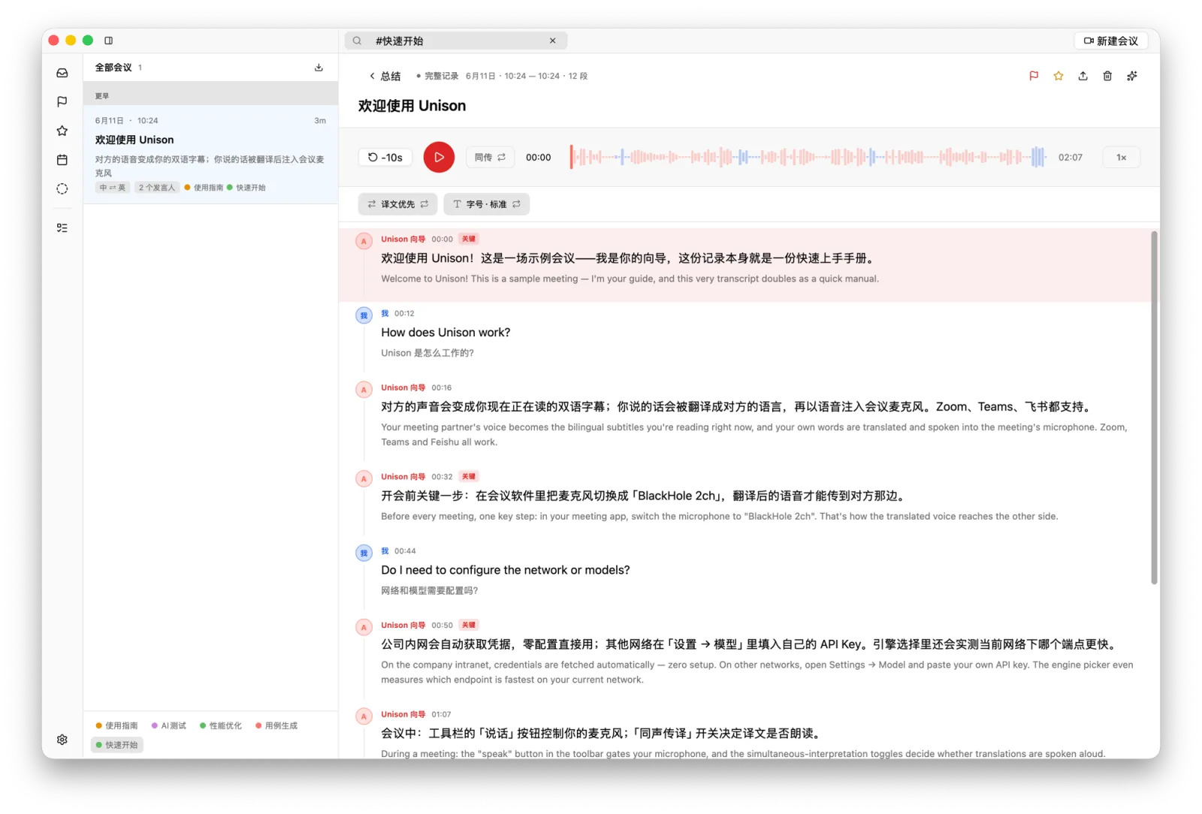Screen dimensions: 1202x814
Task: Open the inbox icon in the sidebar
Action: [62, 73]
